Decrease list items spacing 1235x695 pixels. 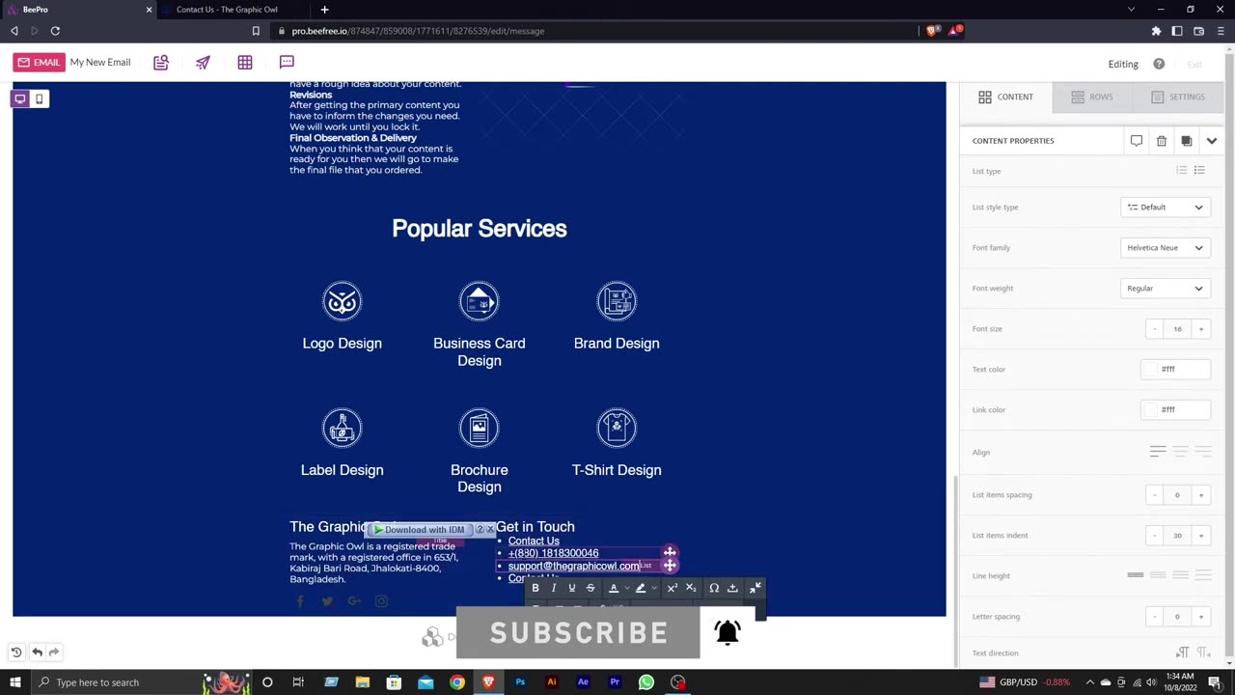(x=1155, y=495)
